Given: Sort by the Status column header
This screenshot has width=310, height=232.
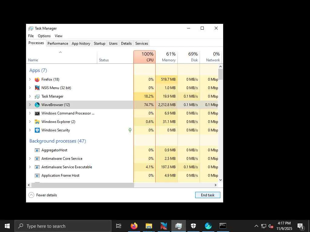Looking at the screenshot, I should pos(115,57).
